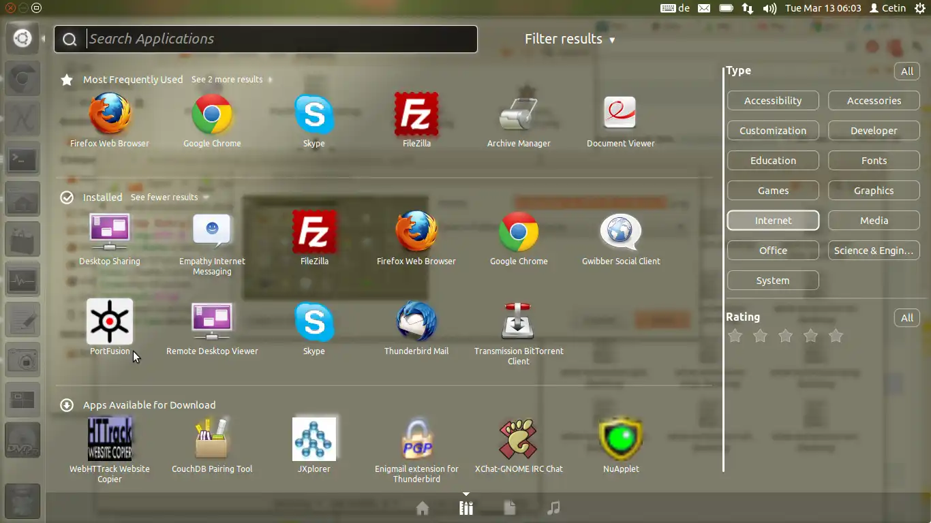Launch Google Chrome in Installed section
Screen dimensions: 931x523
coord(519,238)
